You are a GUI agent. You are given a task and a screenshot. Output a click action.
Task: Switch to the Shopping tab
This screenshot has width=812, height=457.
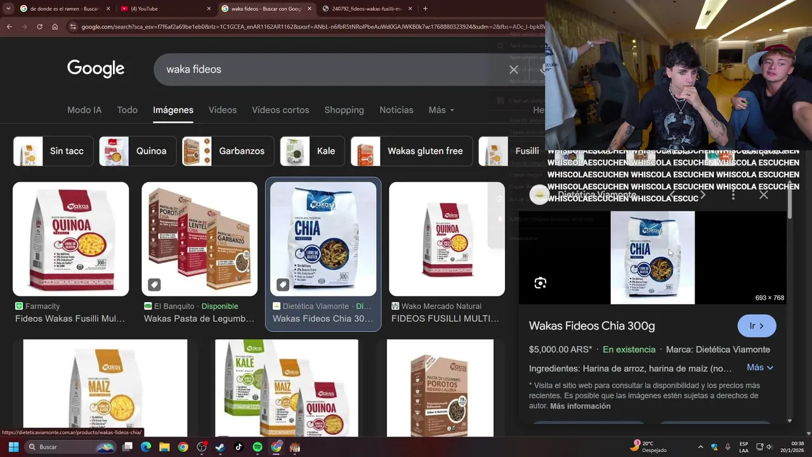344,110
